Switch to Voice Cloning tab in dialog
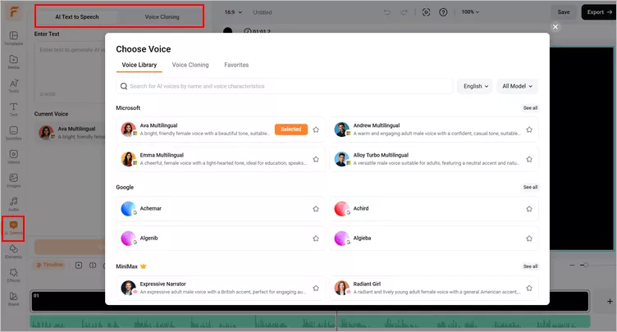Viewport: 617px width, 332px height. (x=190, y=65)
